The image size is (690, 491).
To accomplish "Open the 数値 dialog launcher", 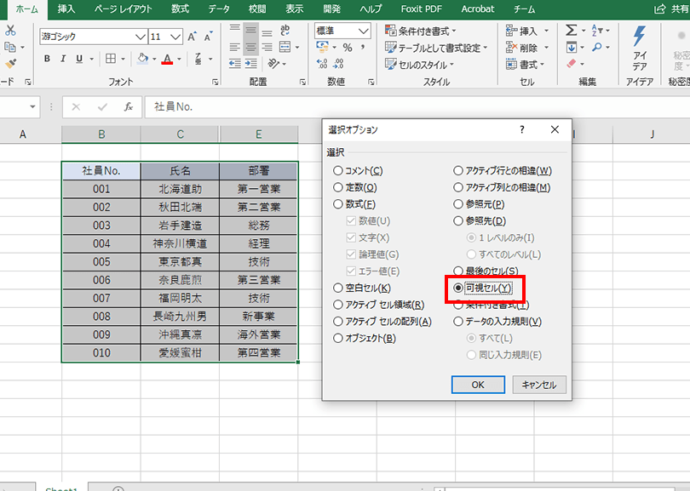I will pos(371,82).
